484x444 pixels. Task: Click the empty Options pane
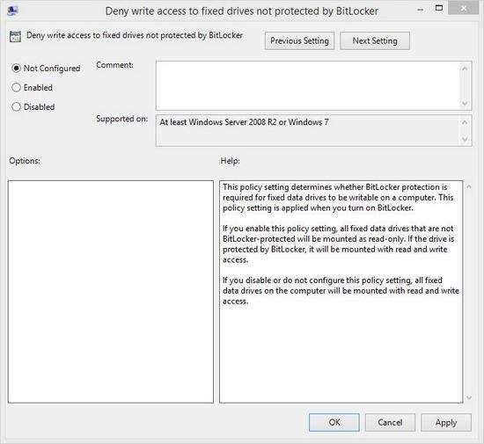[x=111, y=292]
